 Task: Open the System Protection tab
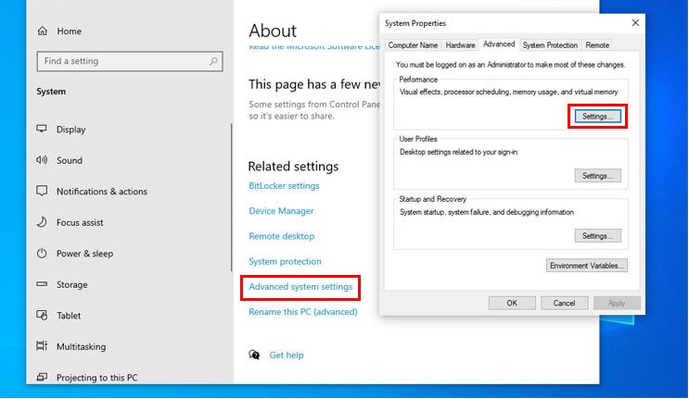pos(550,44)
